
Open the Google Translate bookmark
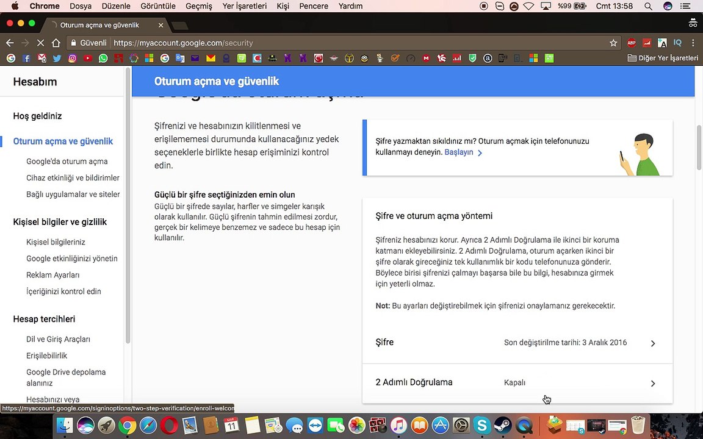180,59
